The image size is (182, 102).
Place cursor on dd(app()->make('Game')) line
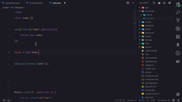(x=32, y=64)
